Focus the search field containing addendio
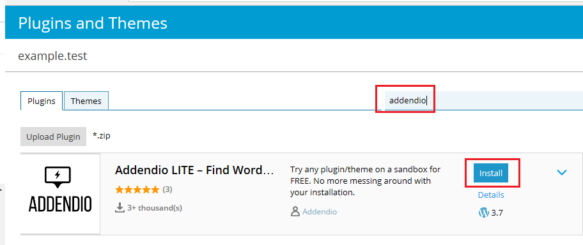The height and width of the screenshot is (245, 583). (x=483, y=100)
